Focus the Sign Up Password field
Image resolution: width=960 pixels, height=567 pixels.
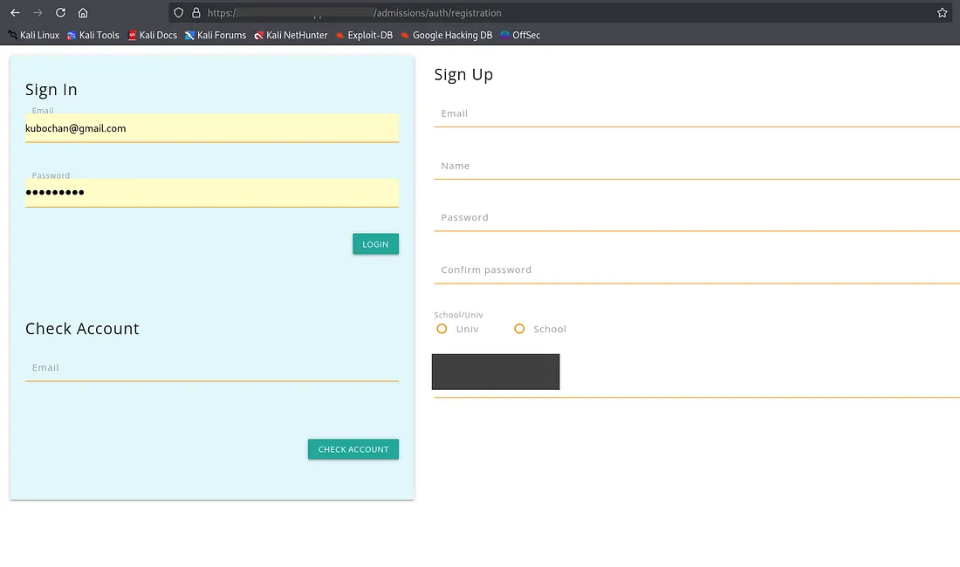click(x=696, y=218)
